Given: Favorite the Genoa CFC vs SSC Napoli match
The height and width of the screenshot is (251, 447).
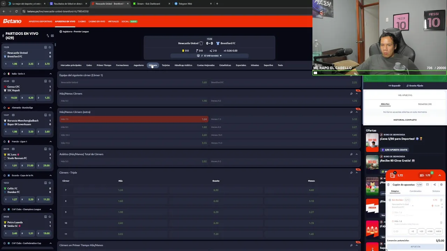Looking at the screenshot, I should tap(50, 81).
